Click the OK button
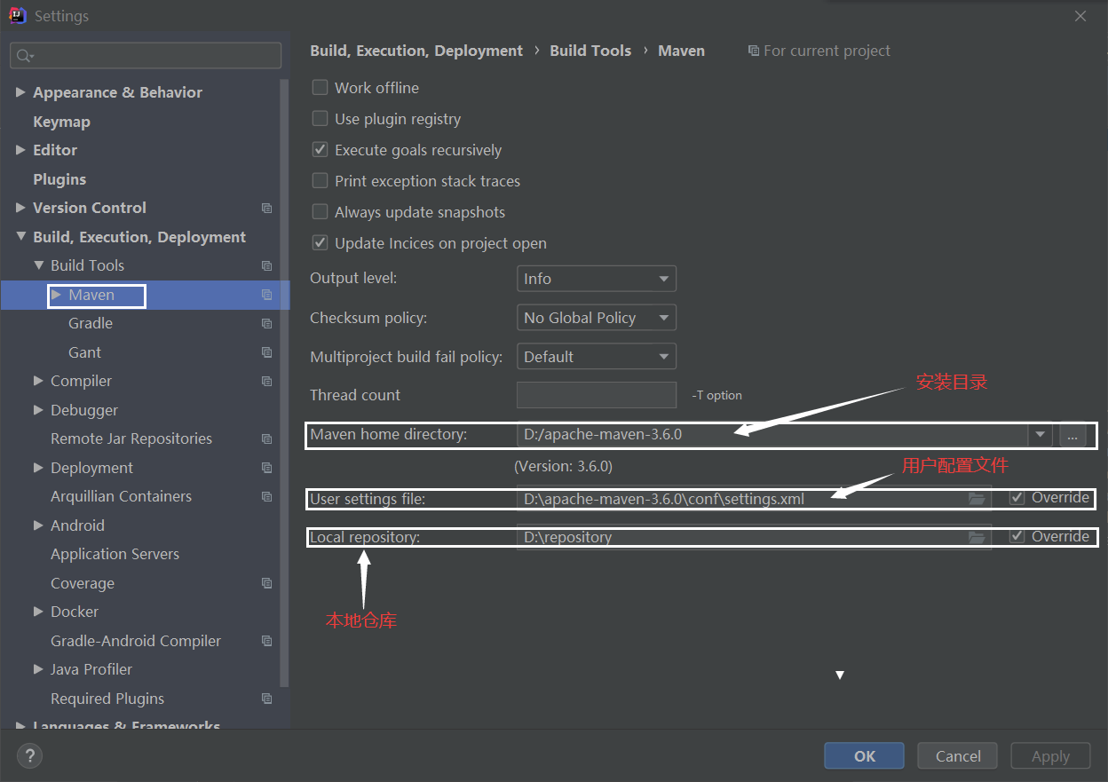The image size is (1108, 782). pos(864,756)
